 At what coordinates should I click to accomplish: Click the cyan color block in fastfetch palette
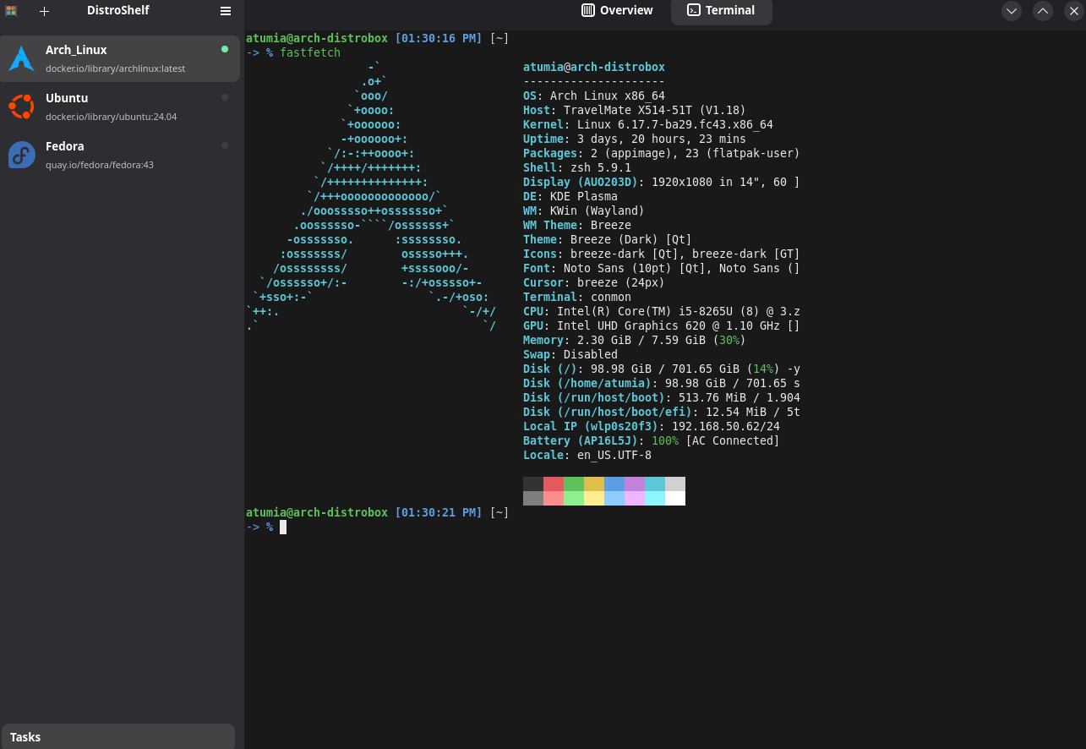(655, 484)
